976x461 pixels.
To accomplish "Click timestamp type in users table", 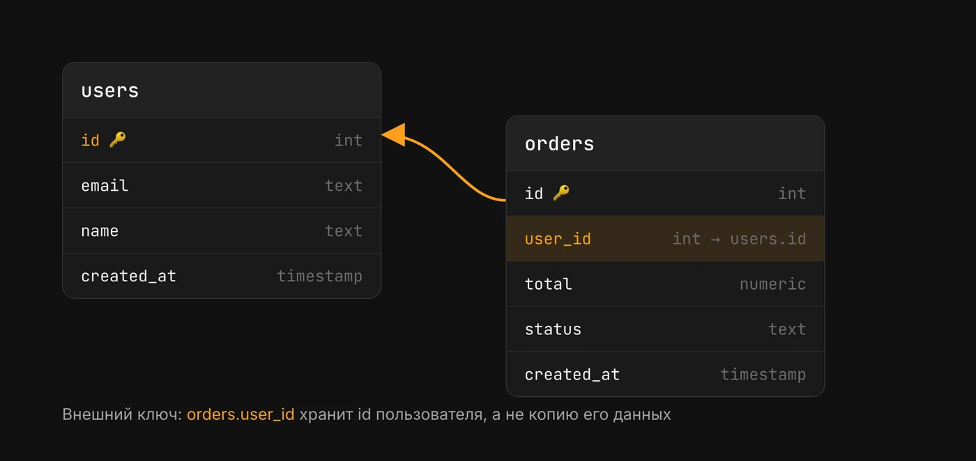I will point(320,276).
